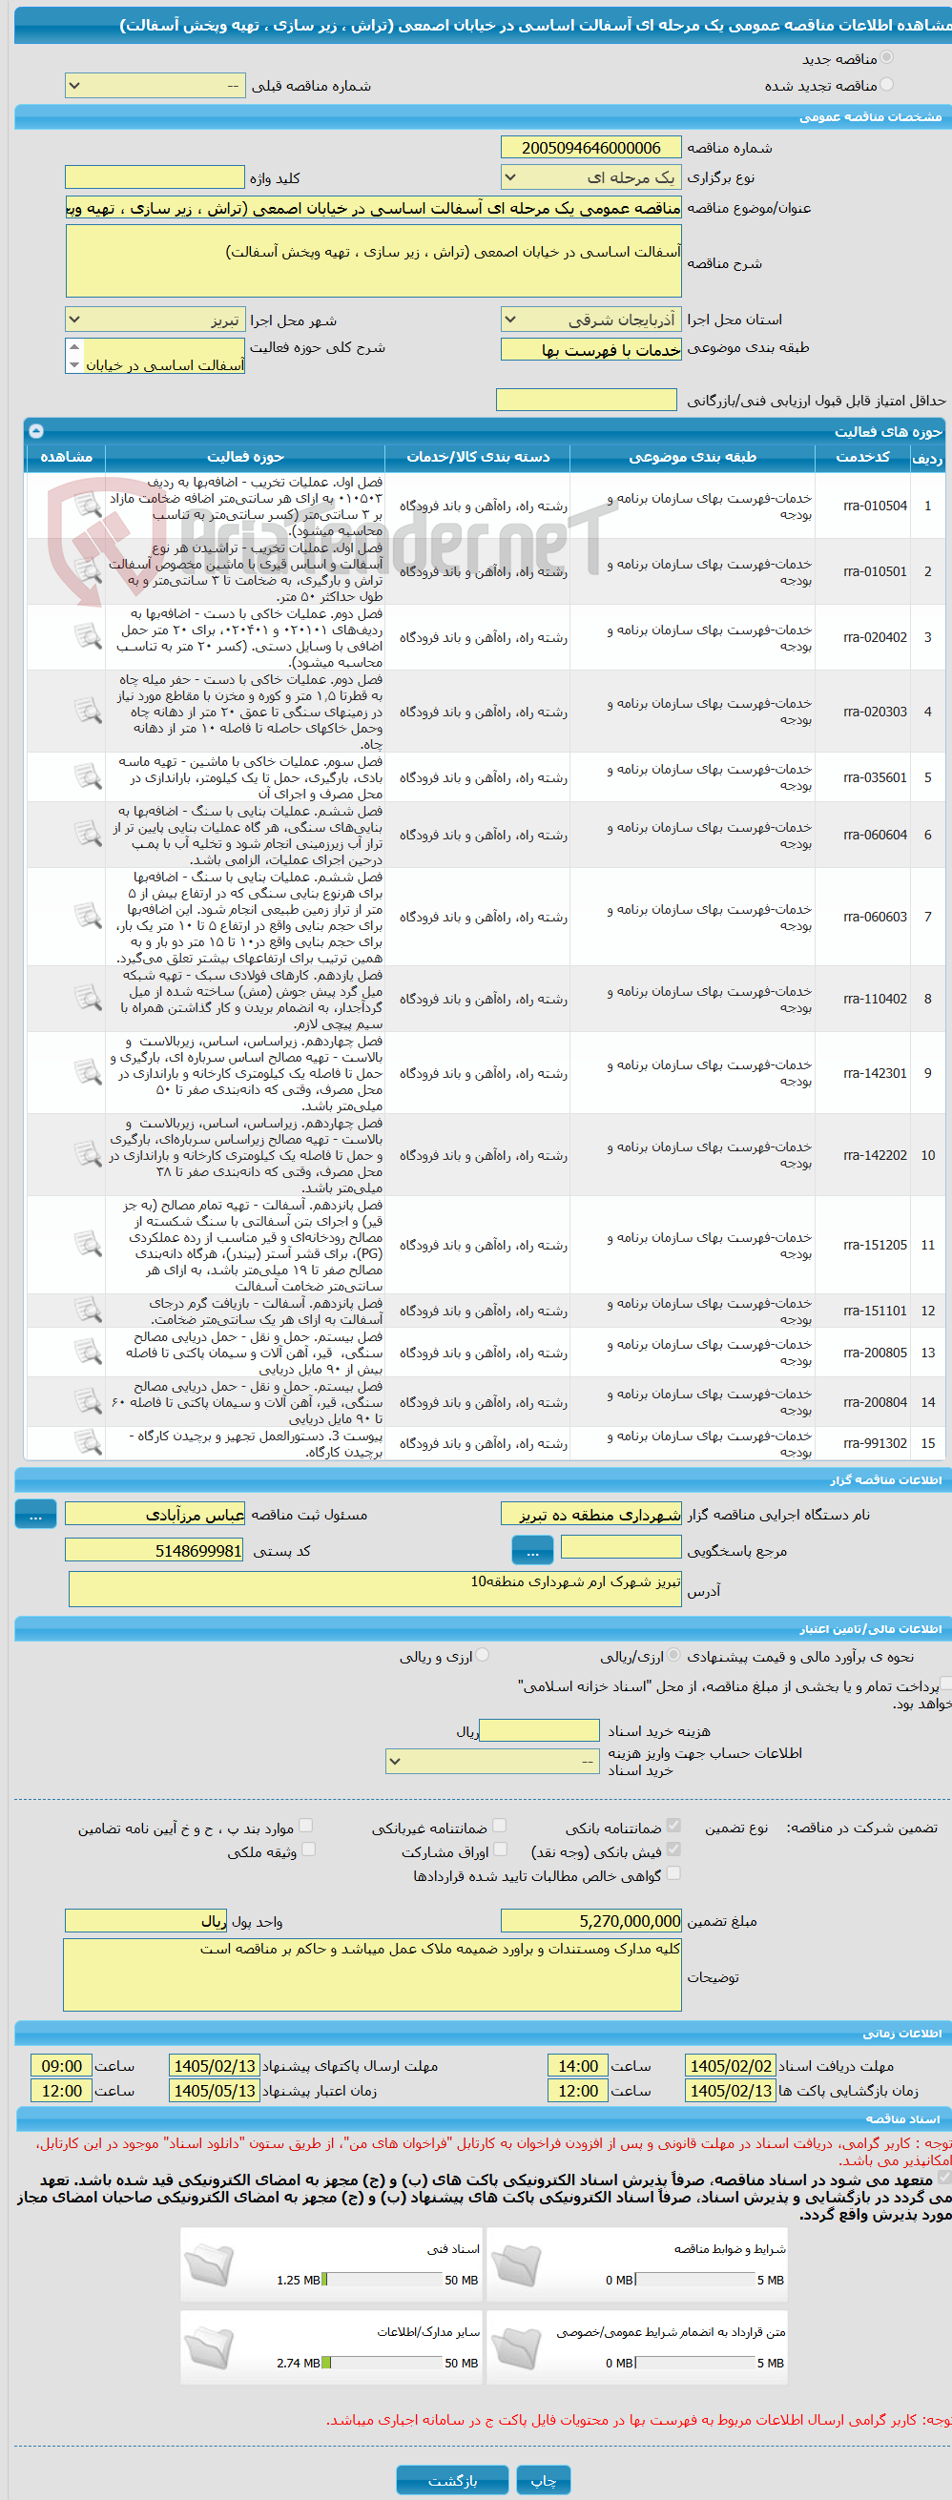
Task: Open view icon for row rra-060603
Action: [89, 916]
